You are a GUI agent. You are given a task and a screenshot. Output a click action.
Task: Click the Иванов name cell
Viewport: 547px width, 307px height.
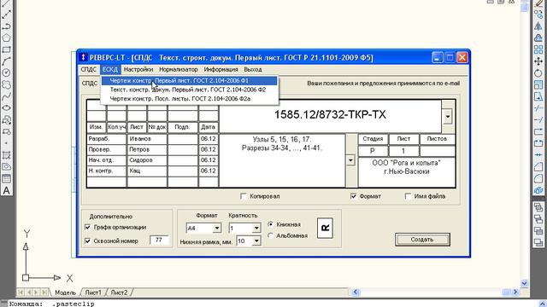pos(147,139)
